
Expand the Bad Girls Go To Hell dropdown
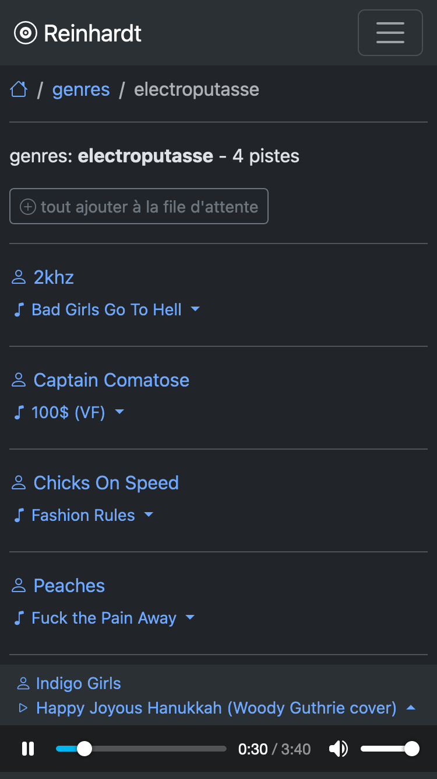point(196,309)
